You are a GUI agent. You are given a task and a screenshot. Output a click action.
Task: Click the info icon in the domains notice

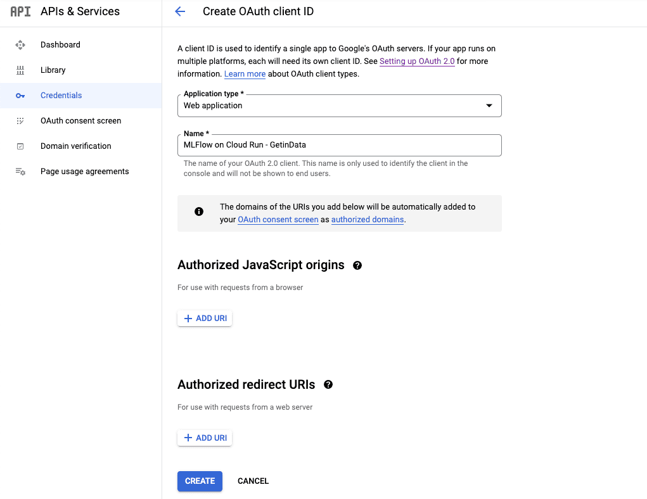click(199, 212)
